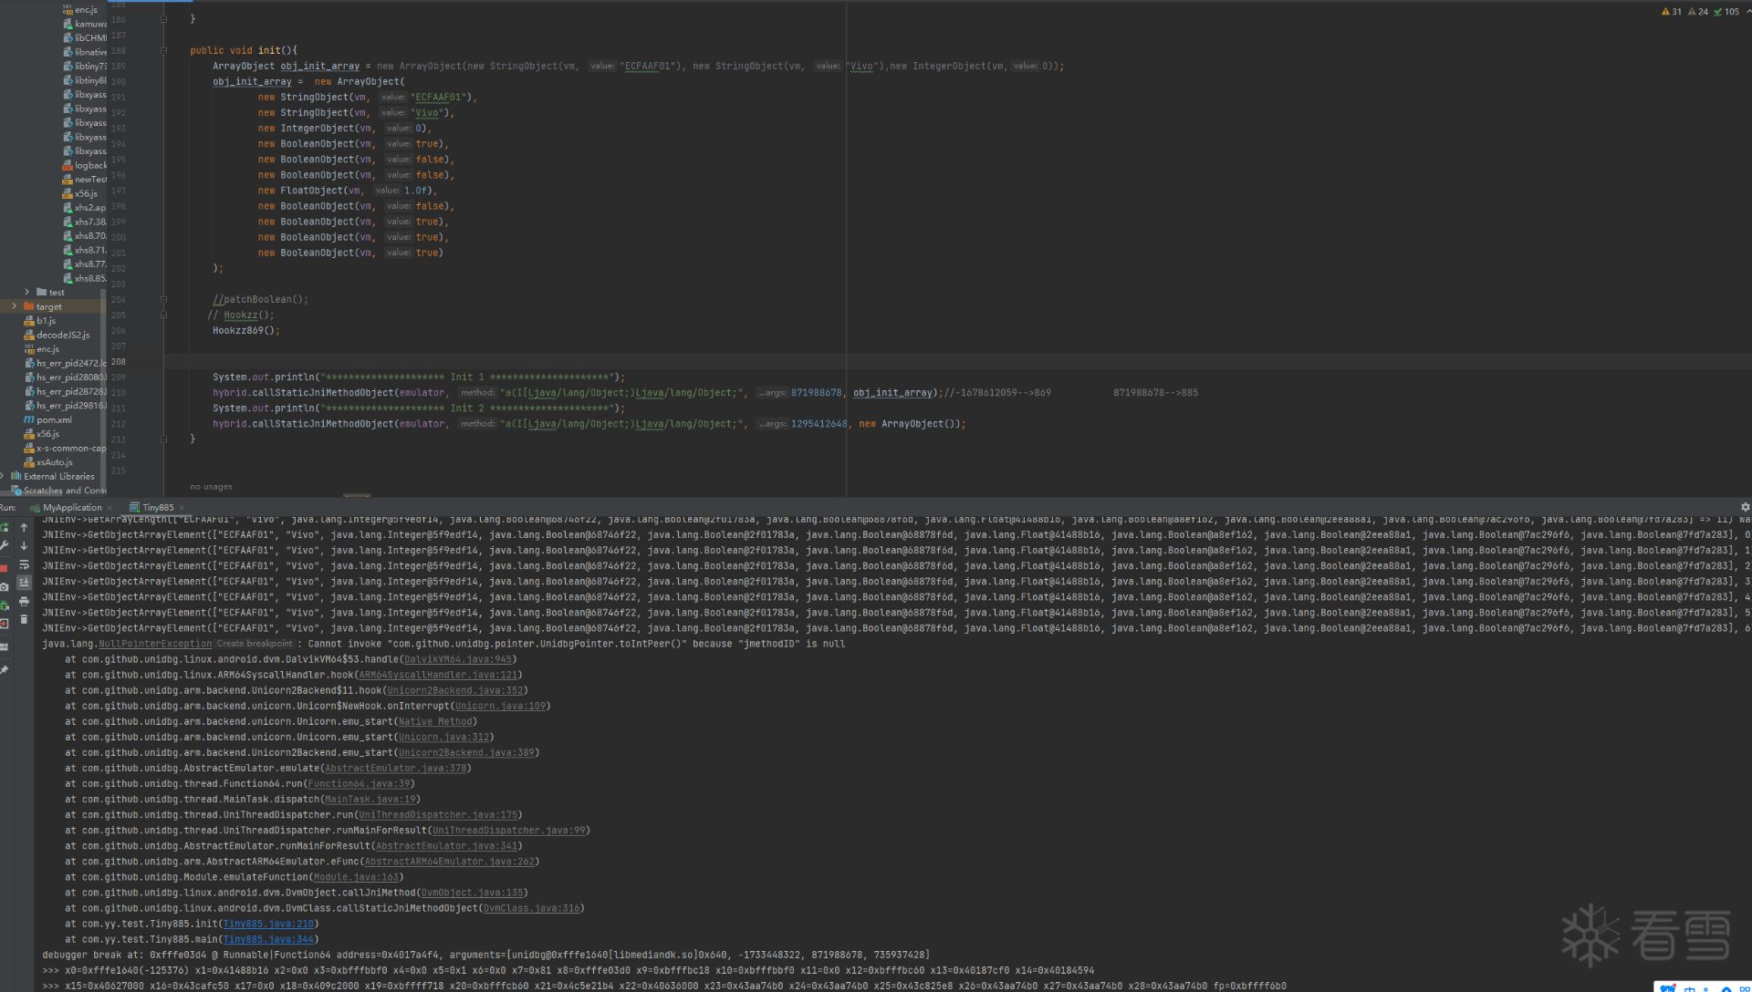Click the Print console output icon
The height and width of the screenshot is (992, 1752).
coord(24,601)
